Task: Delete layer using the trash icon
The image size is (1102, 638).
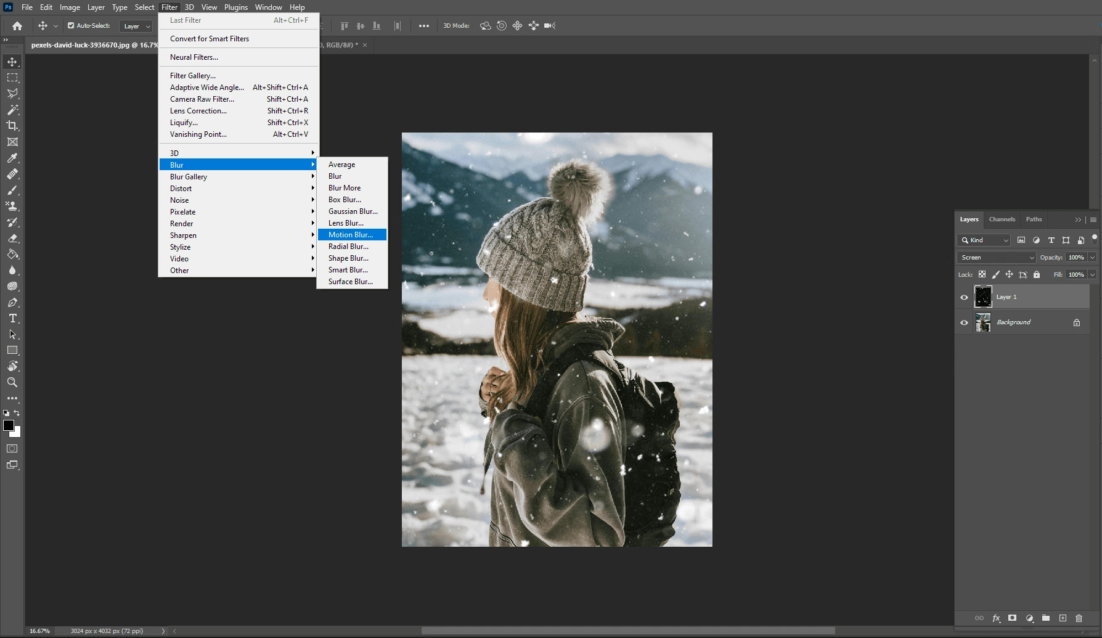Action: 1079,618
